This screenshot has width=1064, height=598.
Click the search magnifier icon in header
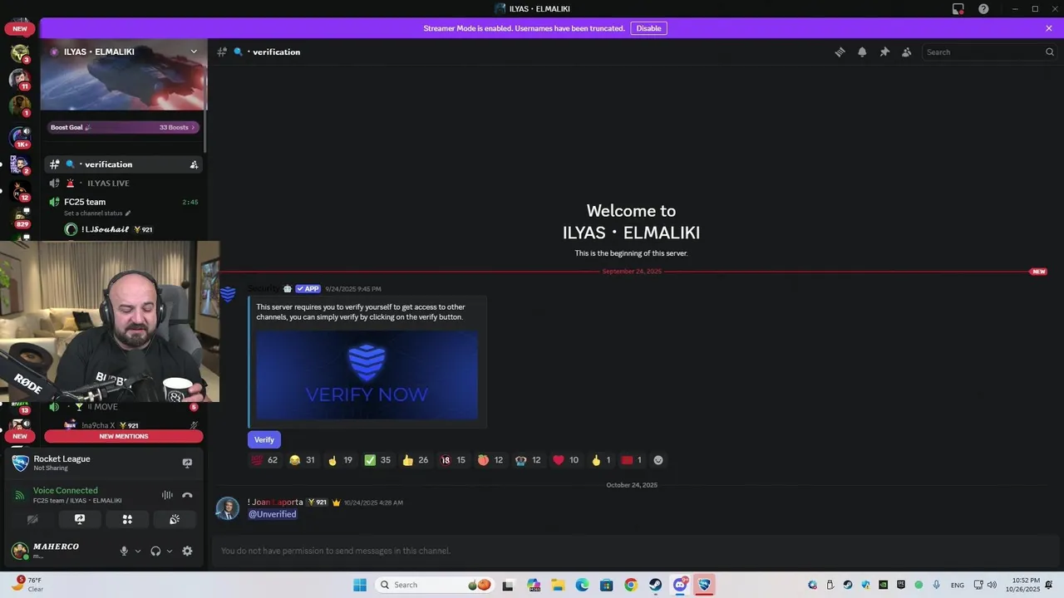coord(1049,51)
